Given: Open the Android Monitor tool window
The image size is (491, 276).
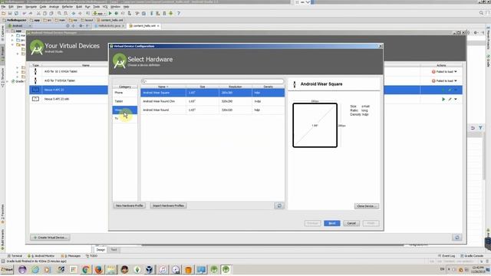Looking at the screenshot, I should [x=41, y=256].
